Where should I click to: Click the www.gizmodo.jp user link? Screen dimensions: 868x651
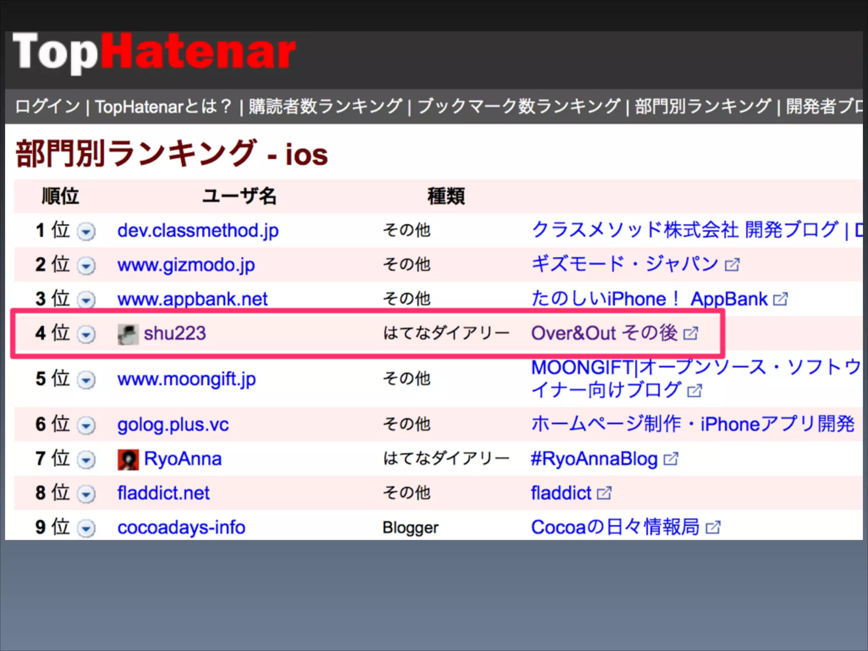(186, 265)
